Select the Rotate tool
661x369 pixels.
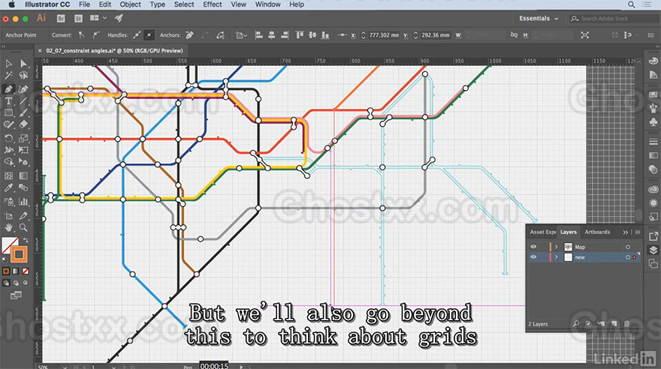coord(8,138)
